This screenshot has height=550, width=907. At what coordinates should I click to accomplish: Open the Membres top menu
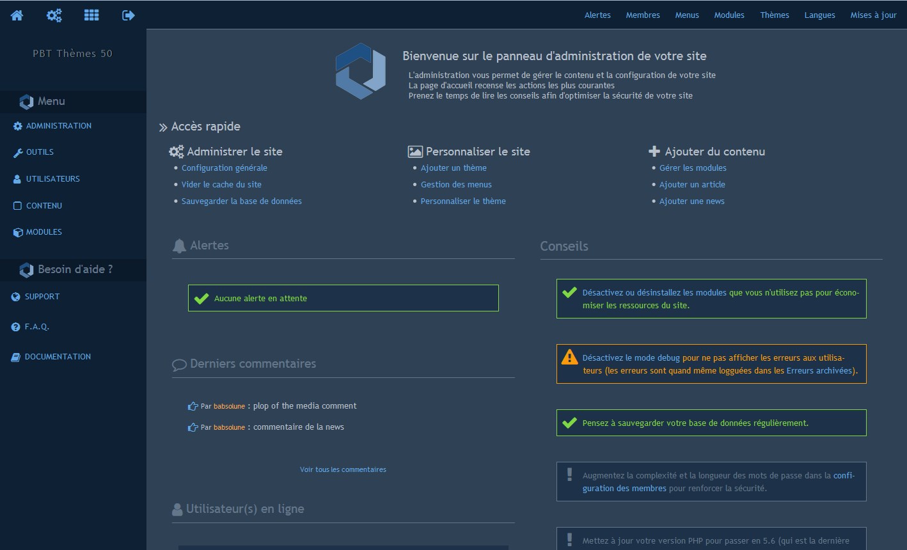point(643,15)
